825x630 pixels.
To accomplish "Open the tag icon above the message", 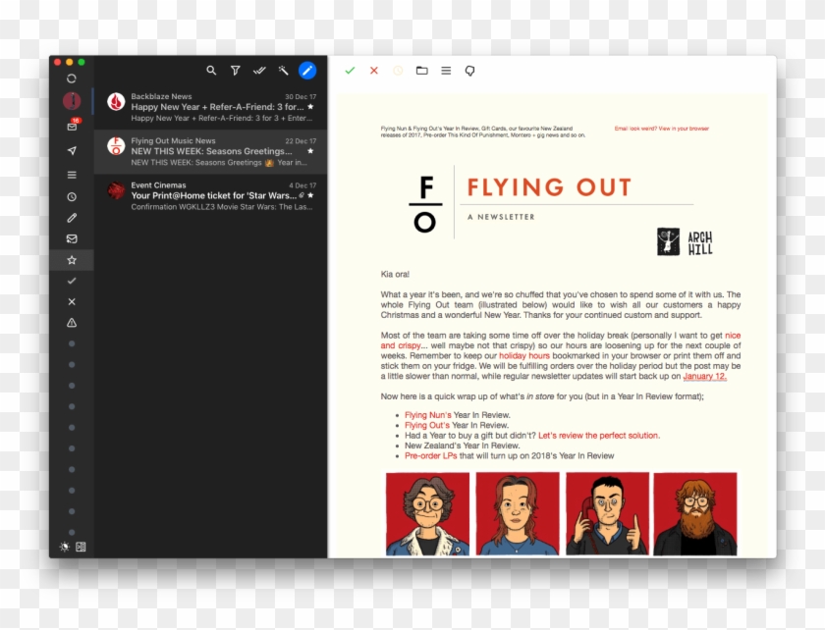I will pyautogui.click(x=468, y=71).
